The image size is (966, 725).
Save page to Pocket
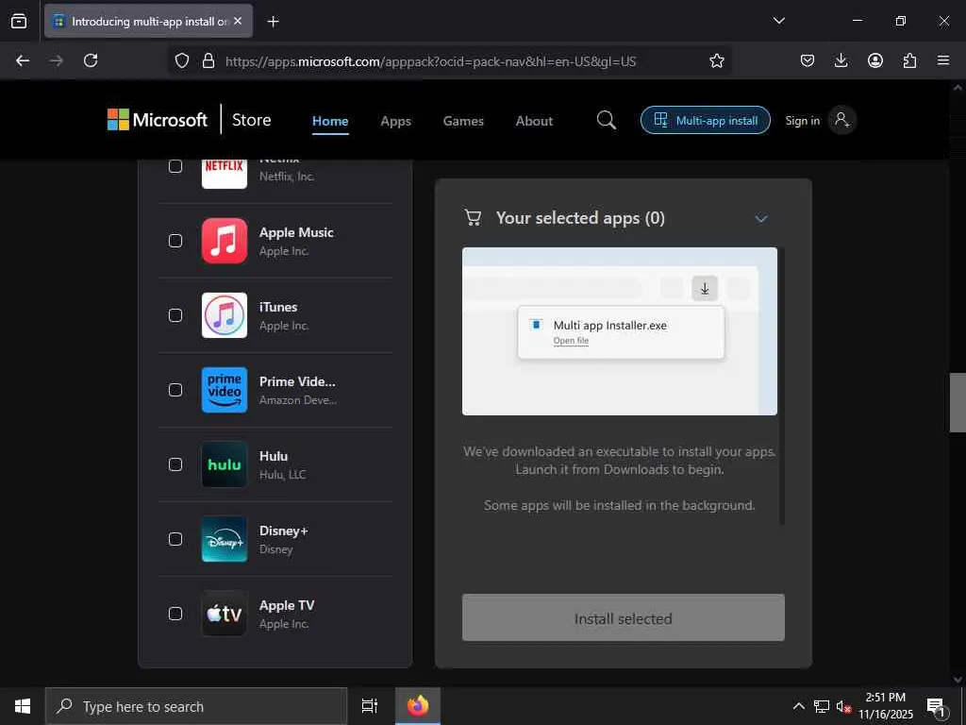pyautogui.click(x=808, y=60)
